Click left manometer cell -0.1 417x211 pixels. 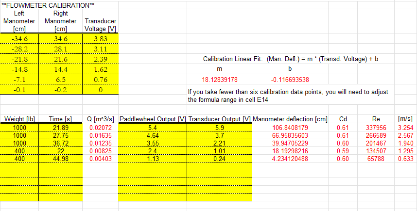pos(19,89)
